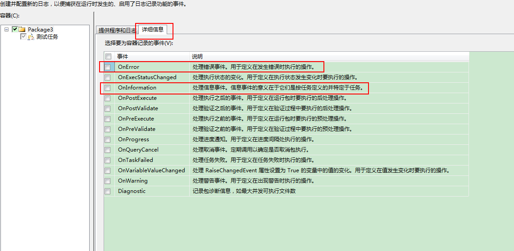Click the 测试任务 task icon
The height and width of the screenshot is (251, 514).
click(x=31, y=37)
